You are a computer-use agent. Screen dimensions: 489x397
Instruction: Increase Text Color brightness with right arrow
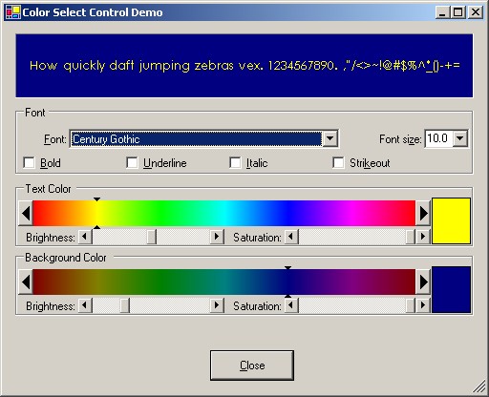point(217,237)
